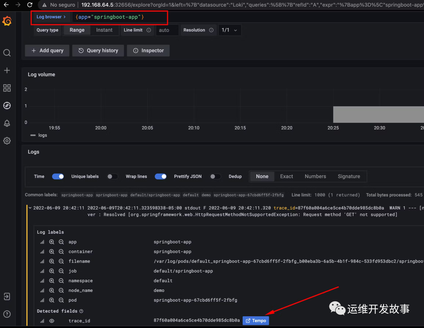Screen dimensions: 424x328
Task: Show stats for the pod label
Action: pyautogui.click(x=42, y=300)
